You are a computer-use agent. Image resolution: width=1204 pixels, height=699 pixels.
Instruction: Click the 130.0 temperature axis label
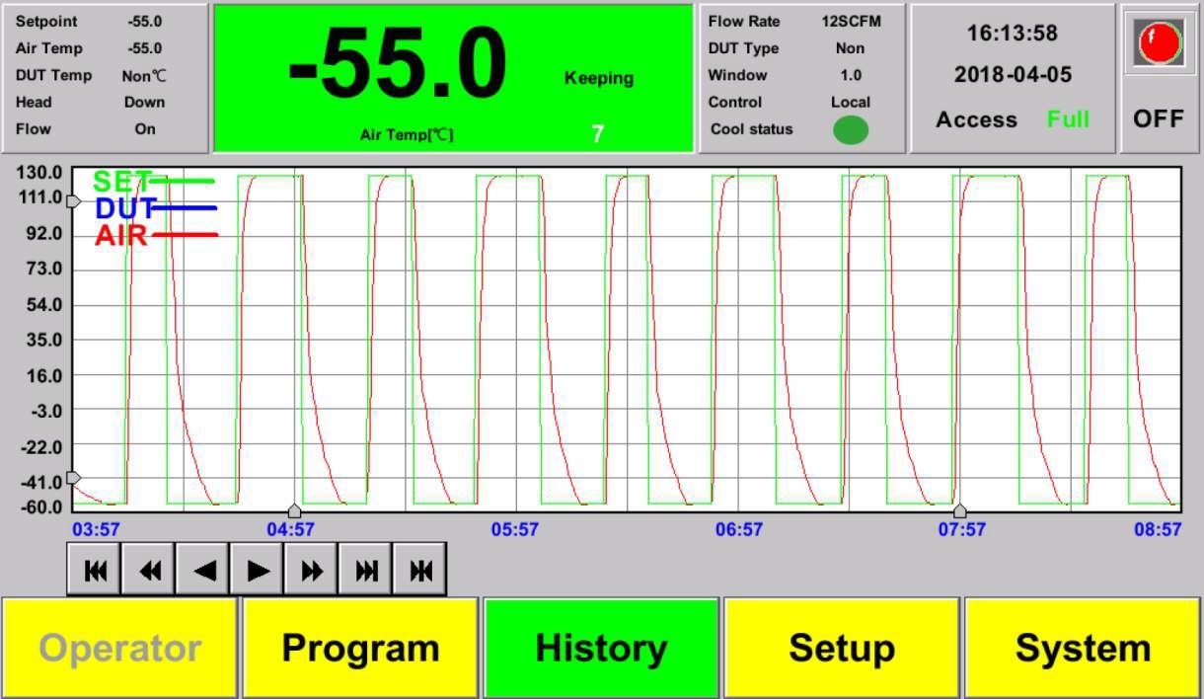click(39, 173)
